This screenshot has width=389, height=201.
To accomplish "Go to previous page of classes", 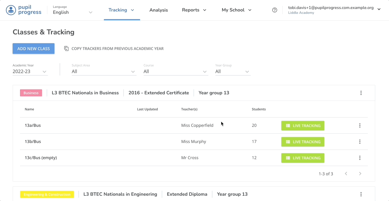I will [x=346, y=174].
